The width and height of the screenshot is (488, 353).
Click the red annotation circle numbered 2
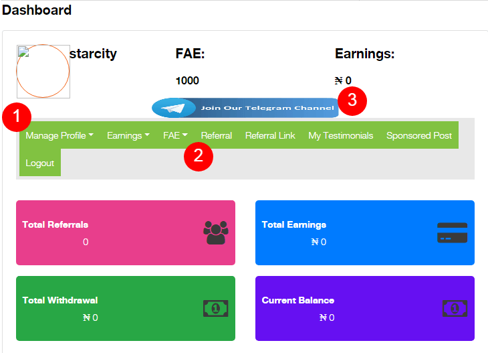click(199, 156)
